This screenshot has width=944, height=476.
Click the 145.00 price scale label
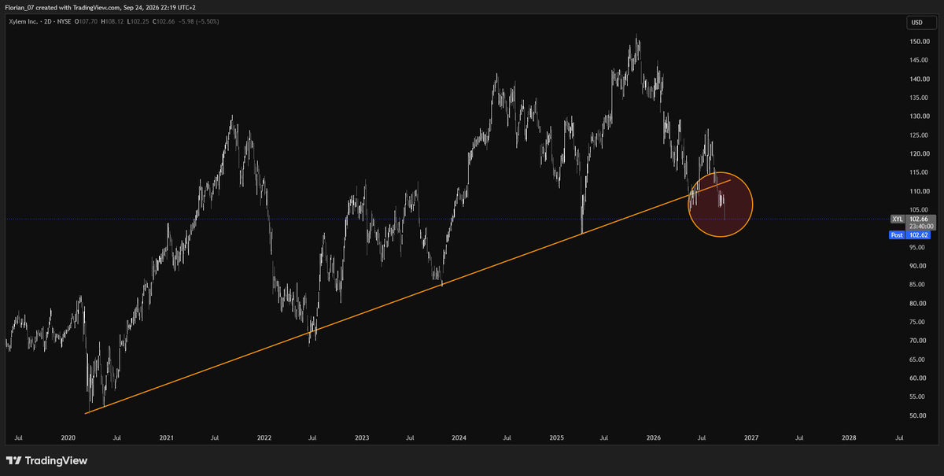pyautogui.click(x=919, y=60)
